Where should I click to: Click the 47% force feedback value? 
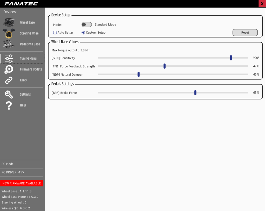[256, 66]
